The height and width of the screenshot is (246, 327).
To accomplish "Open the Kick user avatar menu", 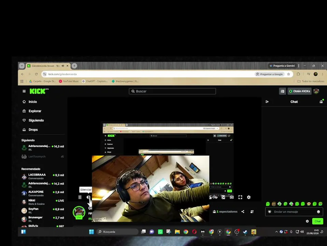I will [316, 91].
